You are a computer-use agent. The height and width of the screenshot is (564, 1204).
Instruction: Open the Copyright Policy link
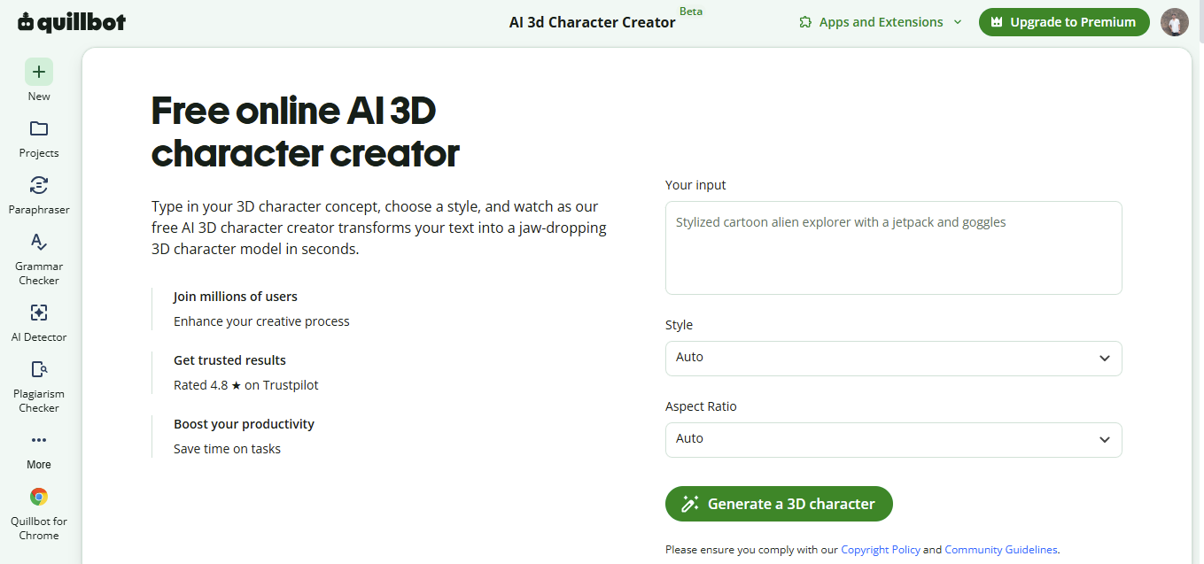tap(881, 550)
